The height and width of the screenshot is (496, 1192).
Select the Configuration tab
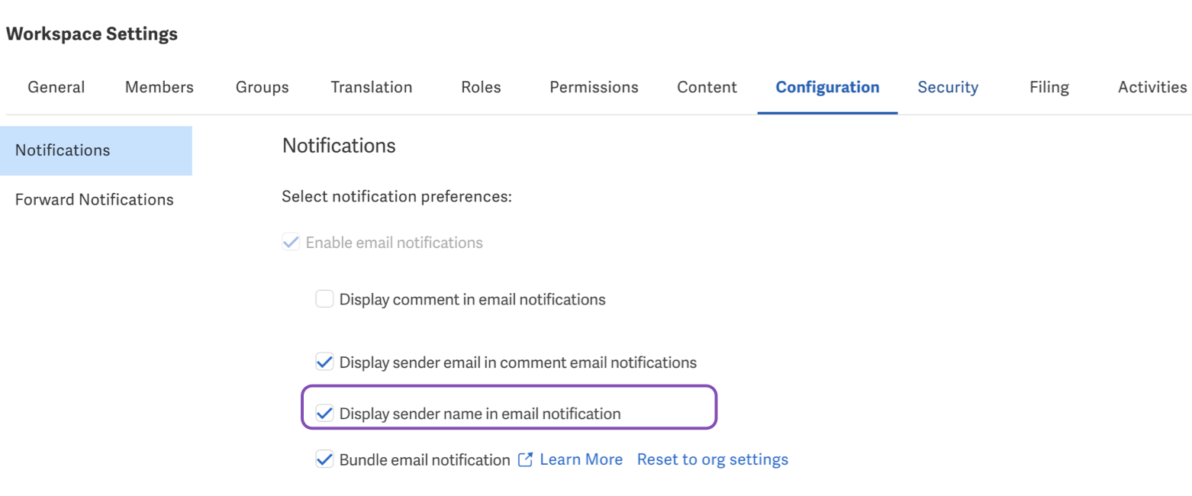827,87
